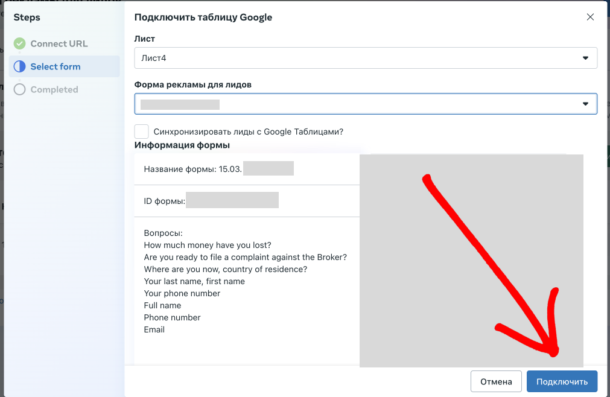Click the Вопросы: label
610x397 pixels.
click(x=163, y=233)
